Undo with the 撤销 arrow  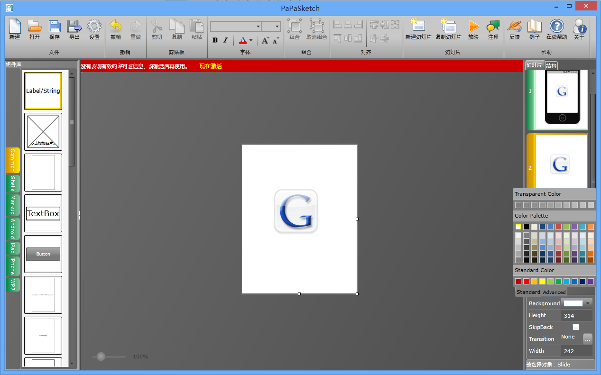point(116,29)
